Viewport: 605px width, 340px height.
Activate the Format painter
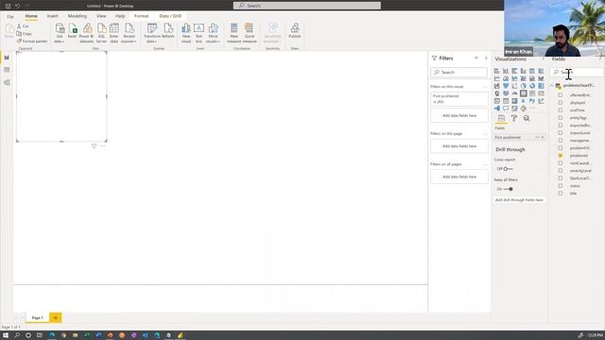tap(31, 42)
